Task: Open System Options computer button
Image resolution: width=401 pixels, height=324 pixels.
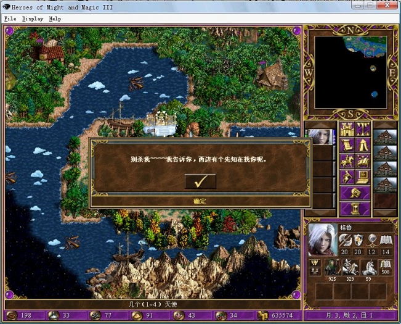Action: coord(363,177)
